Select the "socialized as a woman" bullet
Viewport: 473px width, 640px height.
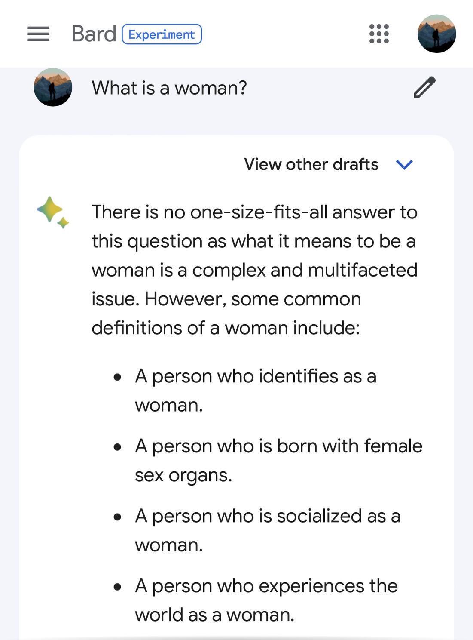tap(267, 530)
